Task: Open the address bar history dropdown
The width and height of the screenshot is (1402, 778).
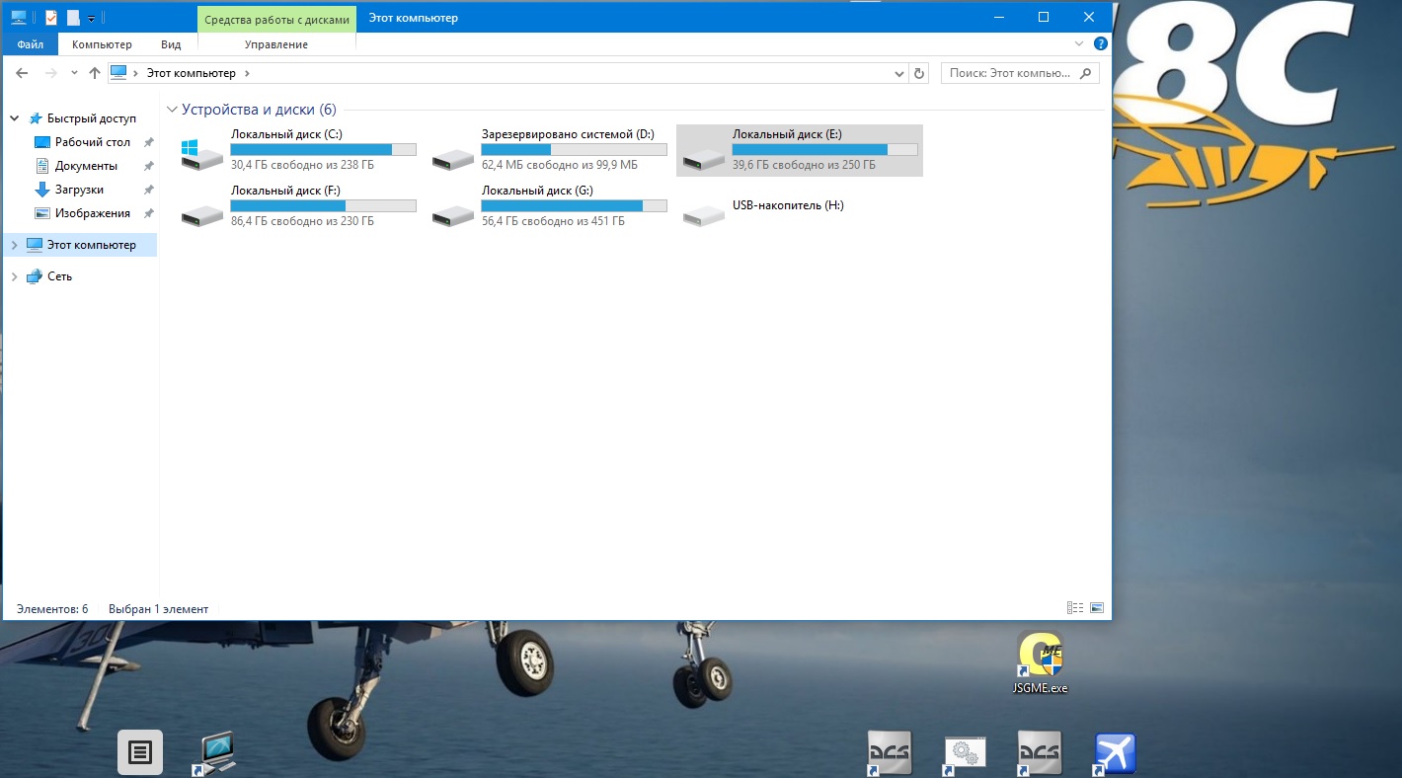Action: tap(898, 73)
